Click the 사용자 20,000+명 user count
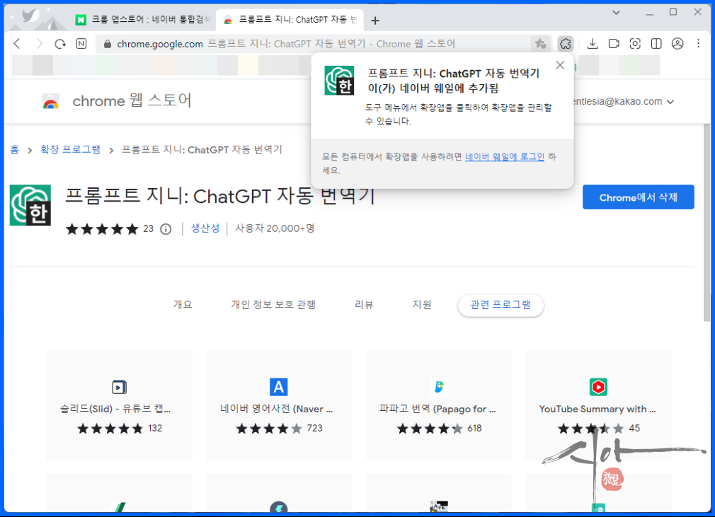Viewport: 715px width, 517px height. tap(275, 228)
